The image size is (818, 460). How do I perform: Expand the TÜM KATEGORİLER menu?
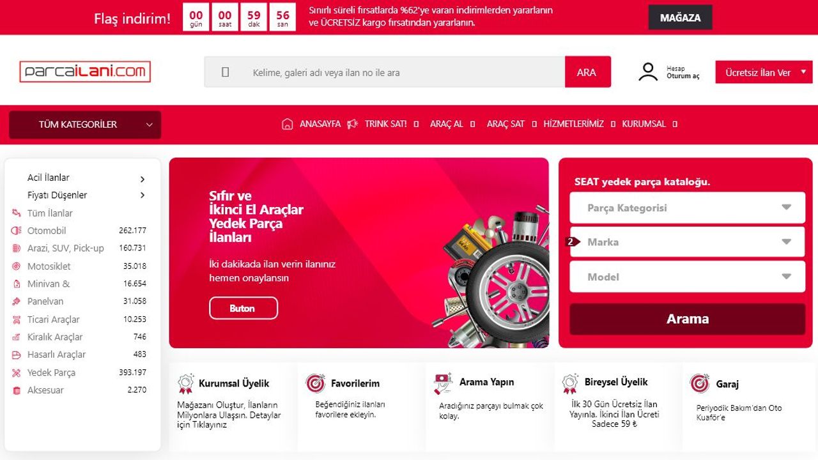(x=85, y=125)
